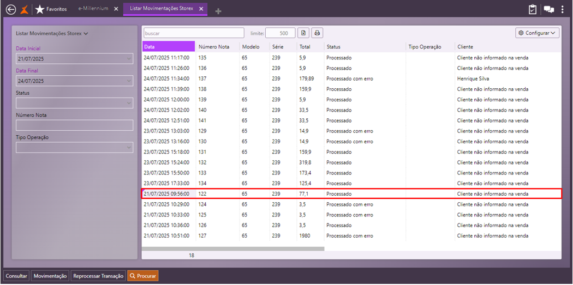Select row with total 179,89

(x=351, y=78)
